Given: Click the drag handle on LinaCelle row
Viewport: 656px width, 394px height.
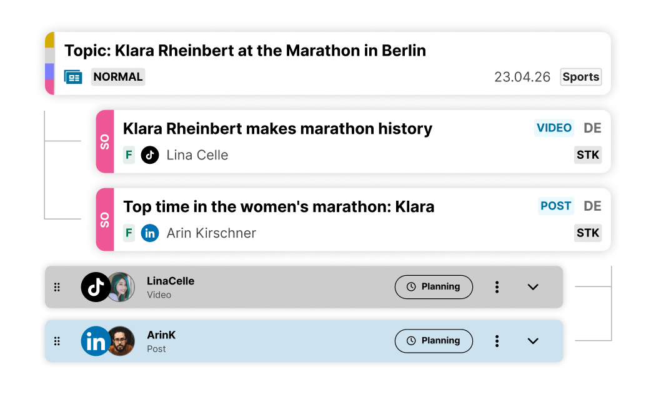Looking at the screenshot, I should point(57,287).
